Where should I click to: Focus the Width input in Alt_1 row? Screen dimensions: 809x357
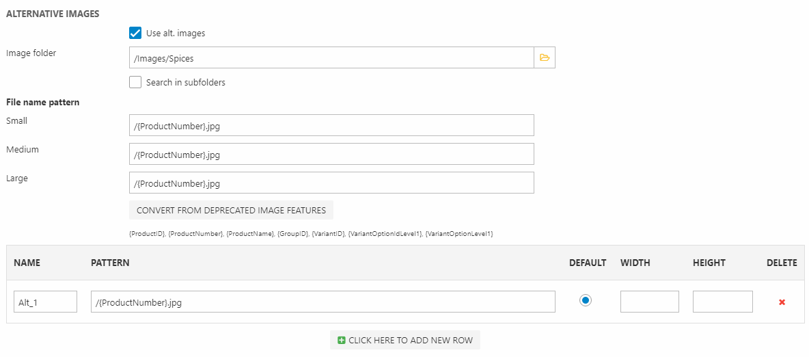click(x=649, y=302)
